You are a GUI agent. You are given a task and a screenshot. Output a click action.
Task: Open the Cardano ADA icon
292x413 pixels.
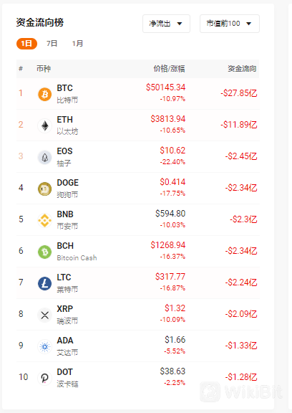44,346
